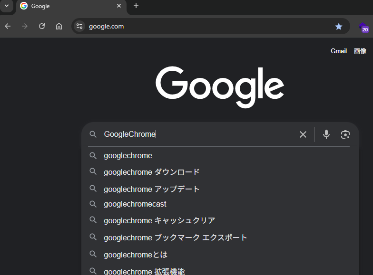The height and width of the screenshot is (275, 373).
Task: Open site information icon beside google.com
Action: [x=79, y=26]
